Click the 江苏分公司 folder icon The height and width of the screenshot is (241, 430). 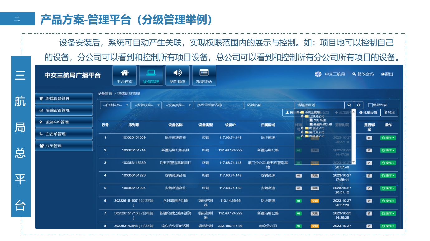[306, 116]
